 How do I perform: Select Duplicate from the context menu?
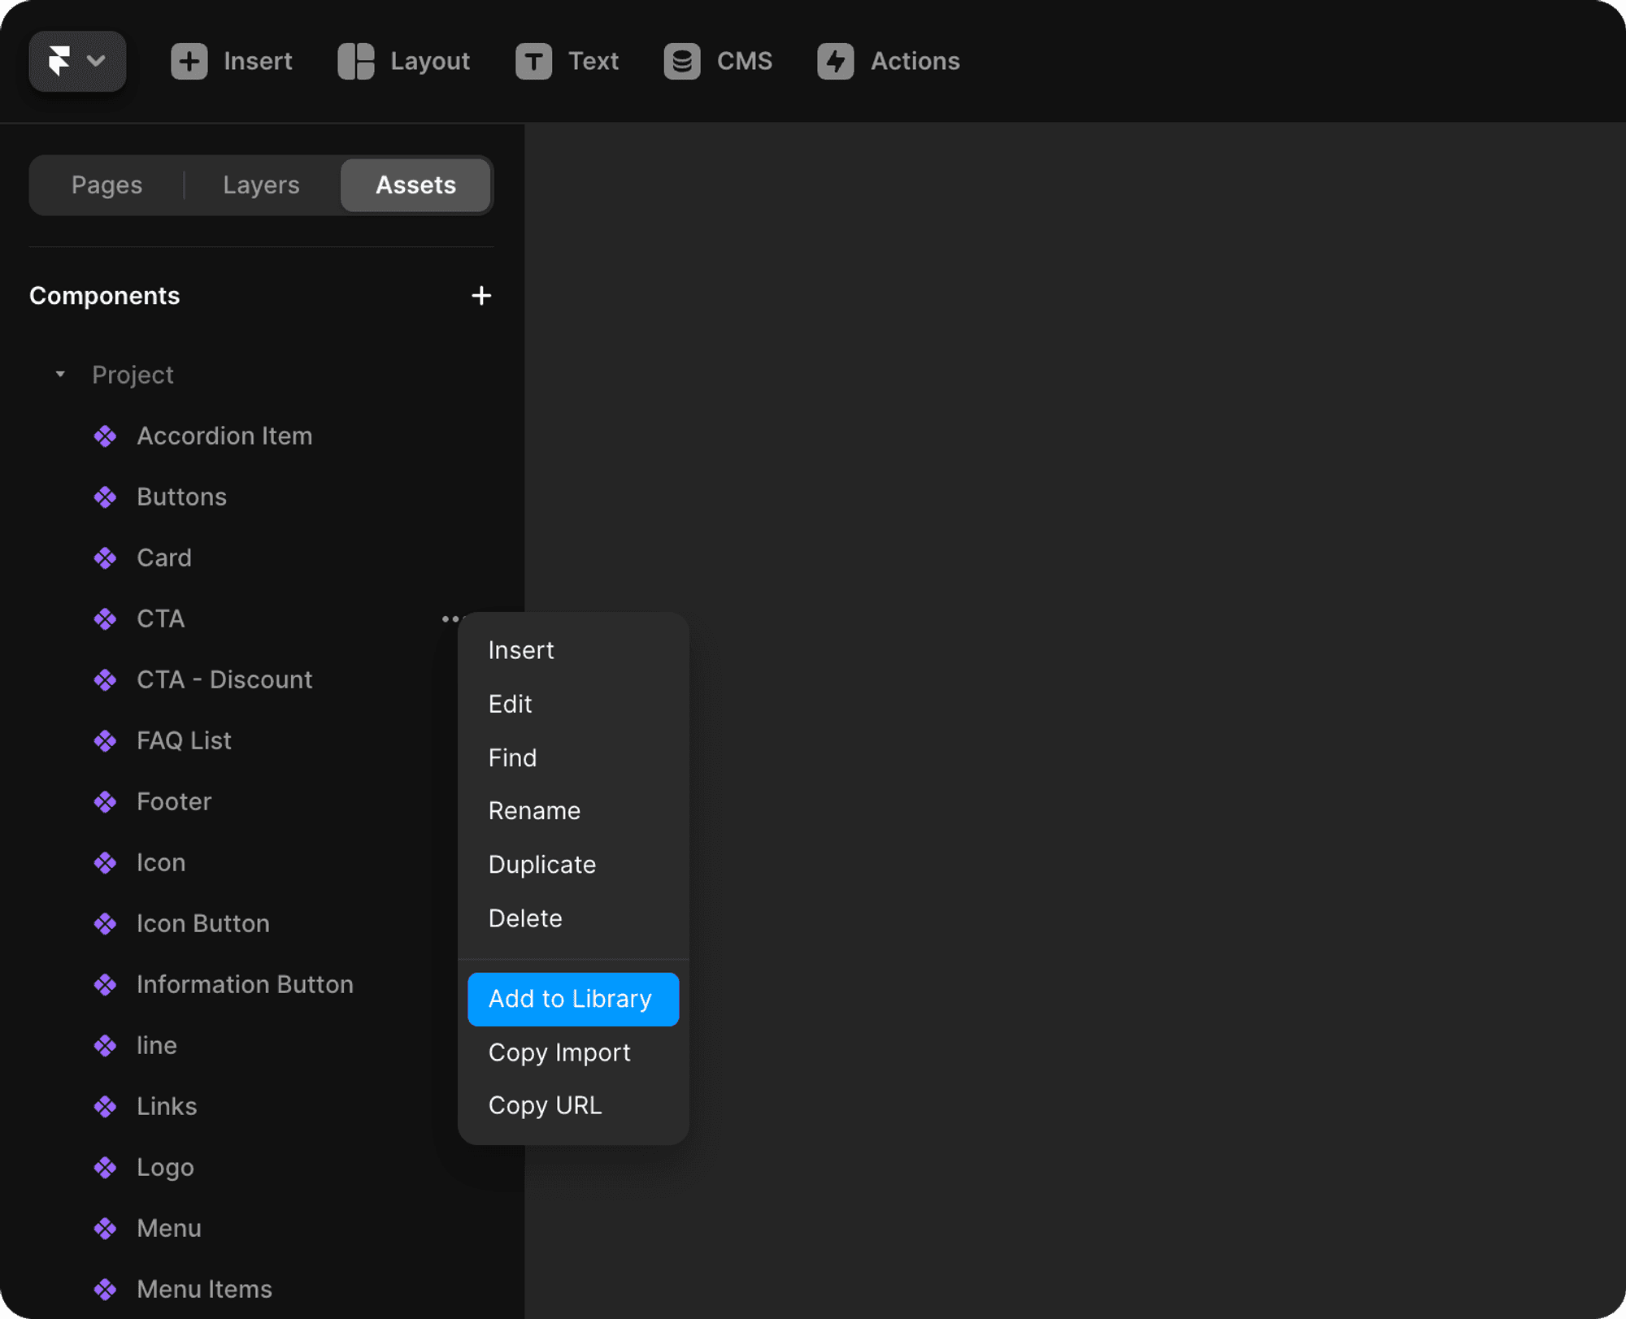click(x=541, y=865)
